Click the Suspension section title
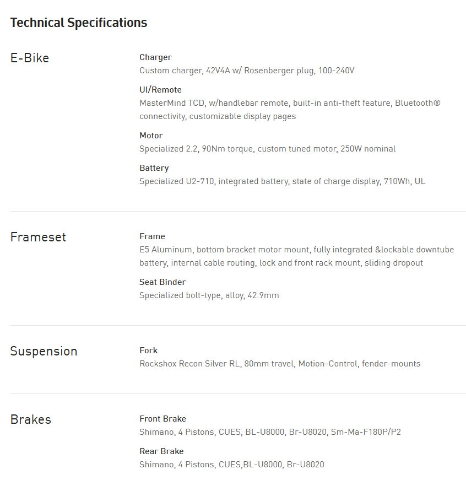Image resolution: width=466 pixels, height=480 pixels. click(44, 351)
